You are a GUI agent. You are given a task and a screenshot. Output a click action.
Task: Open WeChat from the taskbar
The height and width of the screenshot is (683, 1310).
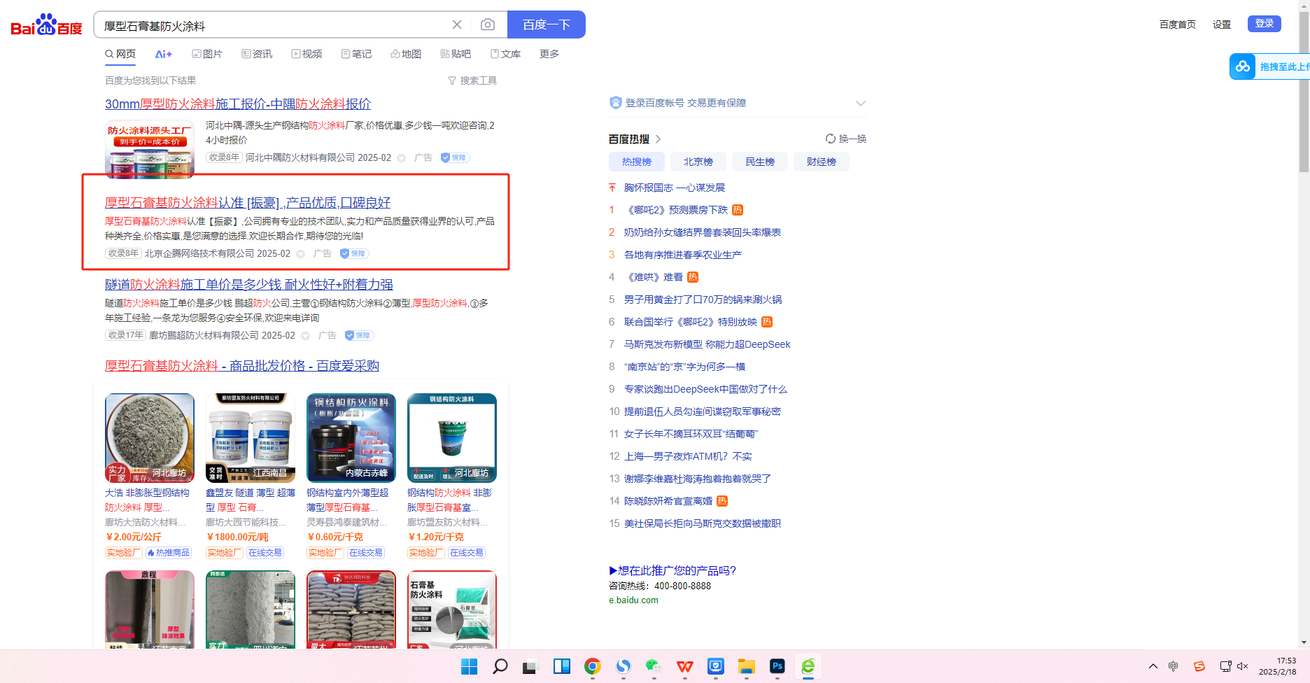[654, 666]
